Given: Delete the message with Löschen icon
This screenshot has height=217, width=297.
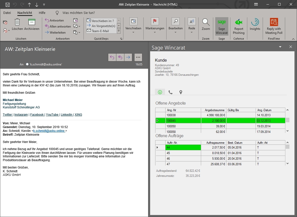Looking at the screenshot, I should click(x=17, y=22).
